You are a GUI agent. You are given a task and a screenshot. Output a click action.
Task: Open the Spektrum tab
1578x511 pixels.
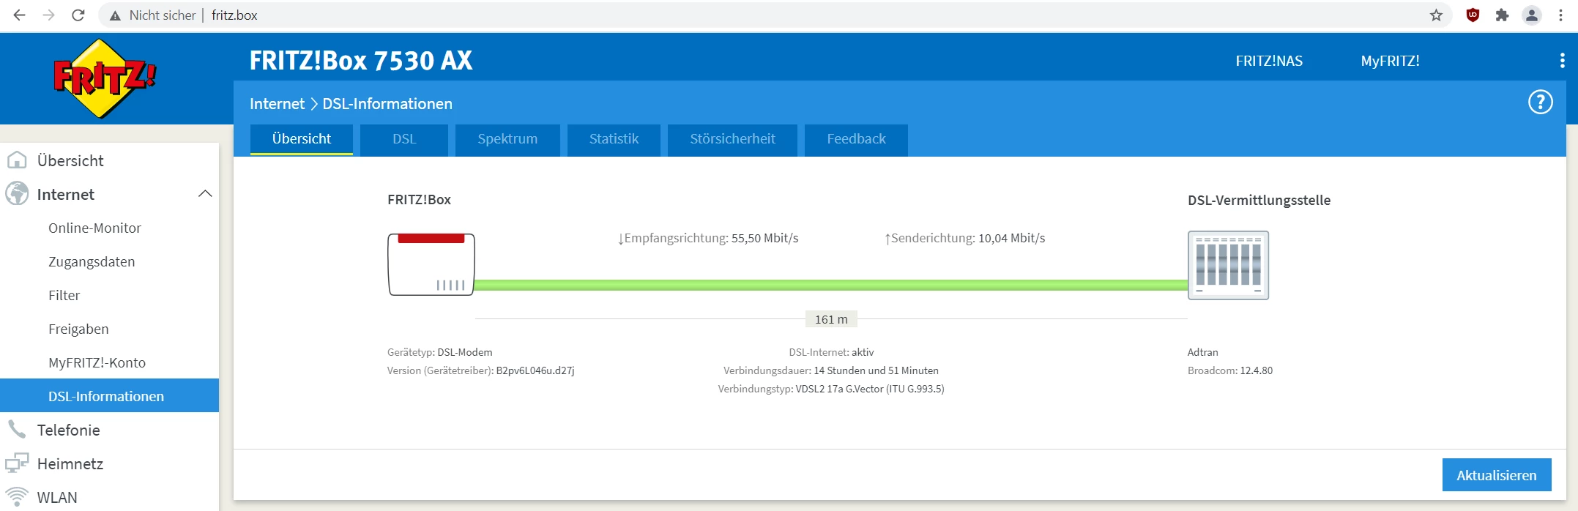507,139
